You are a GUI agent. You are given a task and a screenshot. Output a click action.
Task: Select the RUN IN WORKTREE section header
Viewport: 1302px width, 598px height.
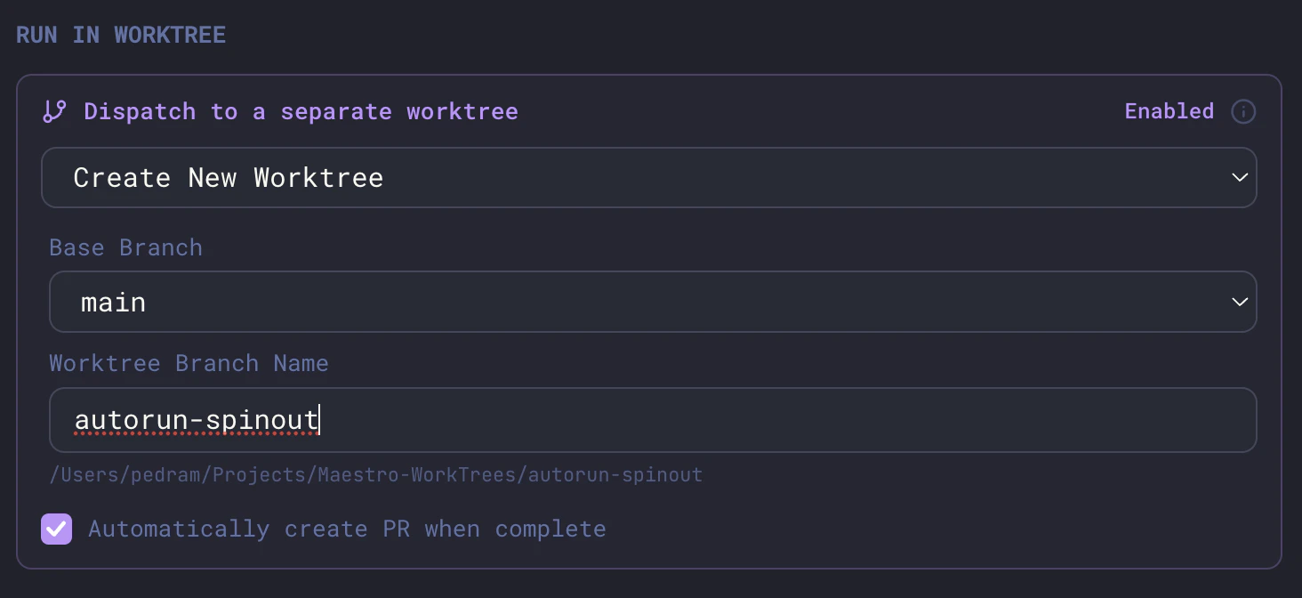coord(121,34)
